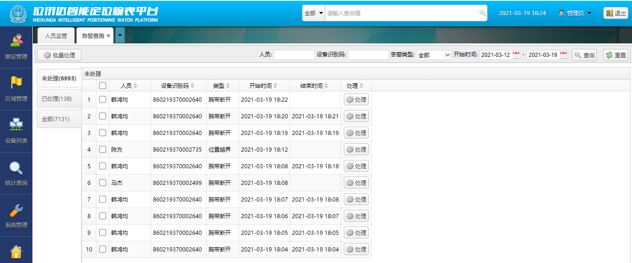Viewport: 632px width, 263px height.
Task: Open calendar icon for end date 2021-03-19
Action: [x=563, y=55]
